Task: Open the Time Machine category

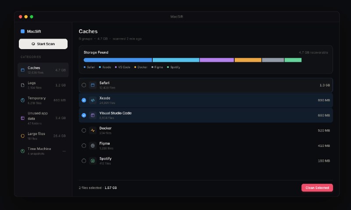Action: [x=43, y=151]
